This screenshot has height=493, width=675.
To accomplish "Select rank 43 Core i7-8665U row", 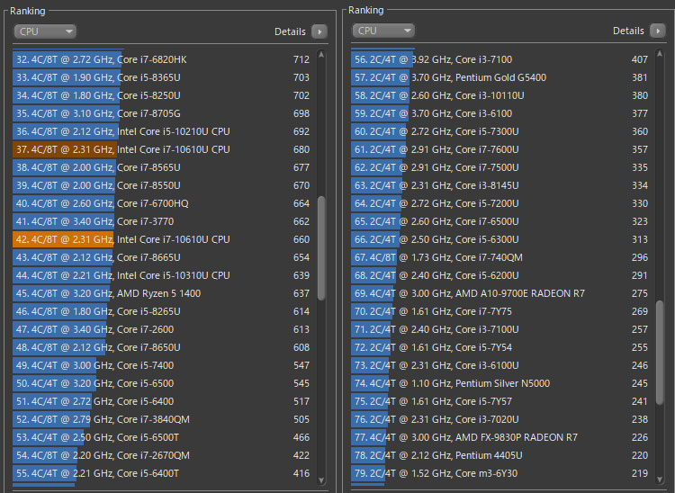I will point(163,257).
